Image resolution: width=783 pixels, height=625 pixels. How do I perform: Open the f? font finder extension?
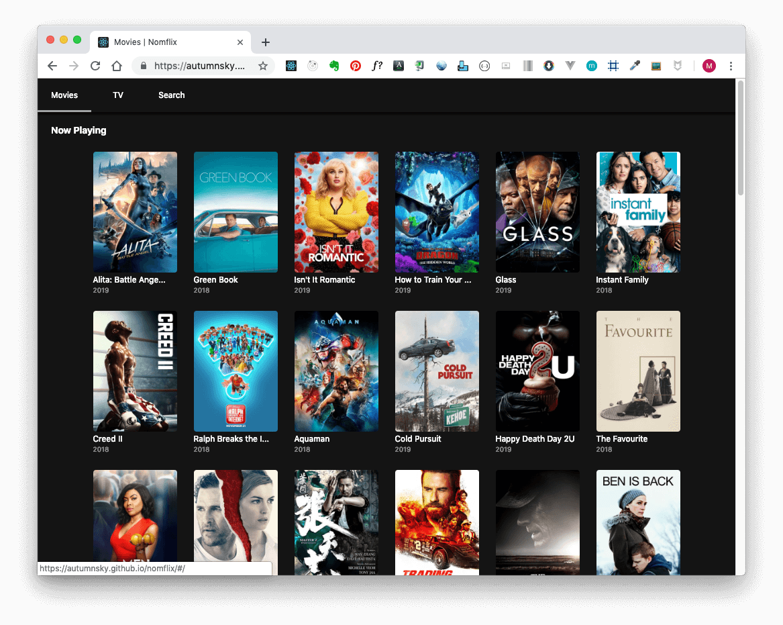pyautogui.click(x=377, y=66)
